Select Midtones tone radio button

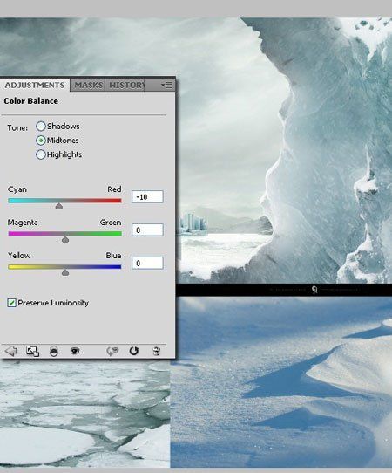coord(41,141)
